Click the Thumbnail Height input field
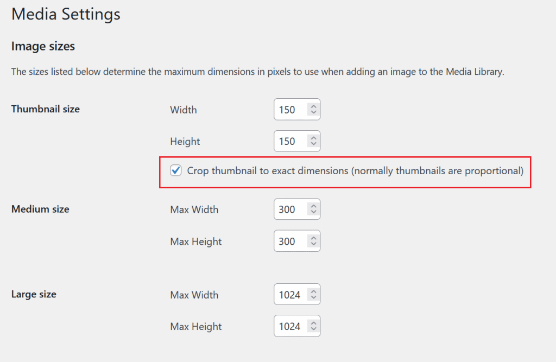 (290, 141)
